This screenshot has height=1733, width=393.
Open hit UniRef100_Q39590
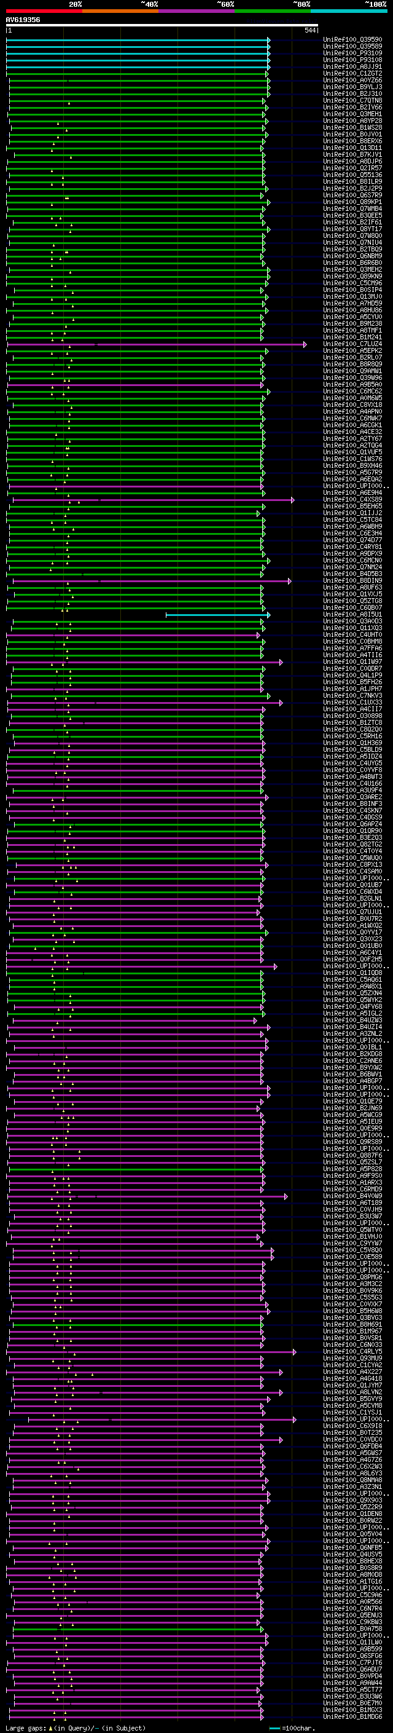click(352, 40)
